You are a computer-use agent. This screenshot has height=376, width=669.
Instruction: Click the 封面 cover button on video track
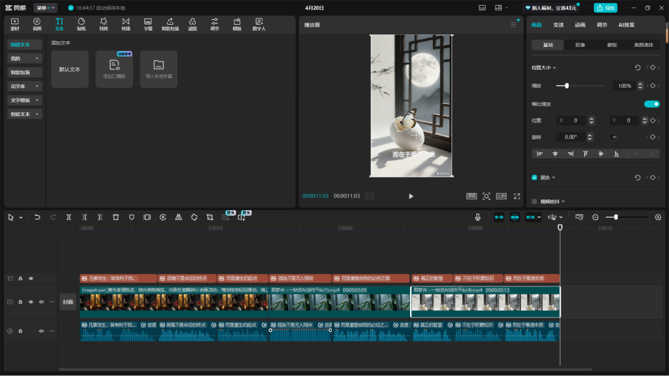tap(68, 302)
